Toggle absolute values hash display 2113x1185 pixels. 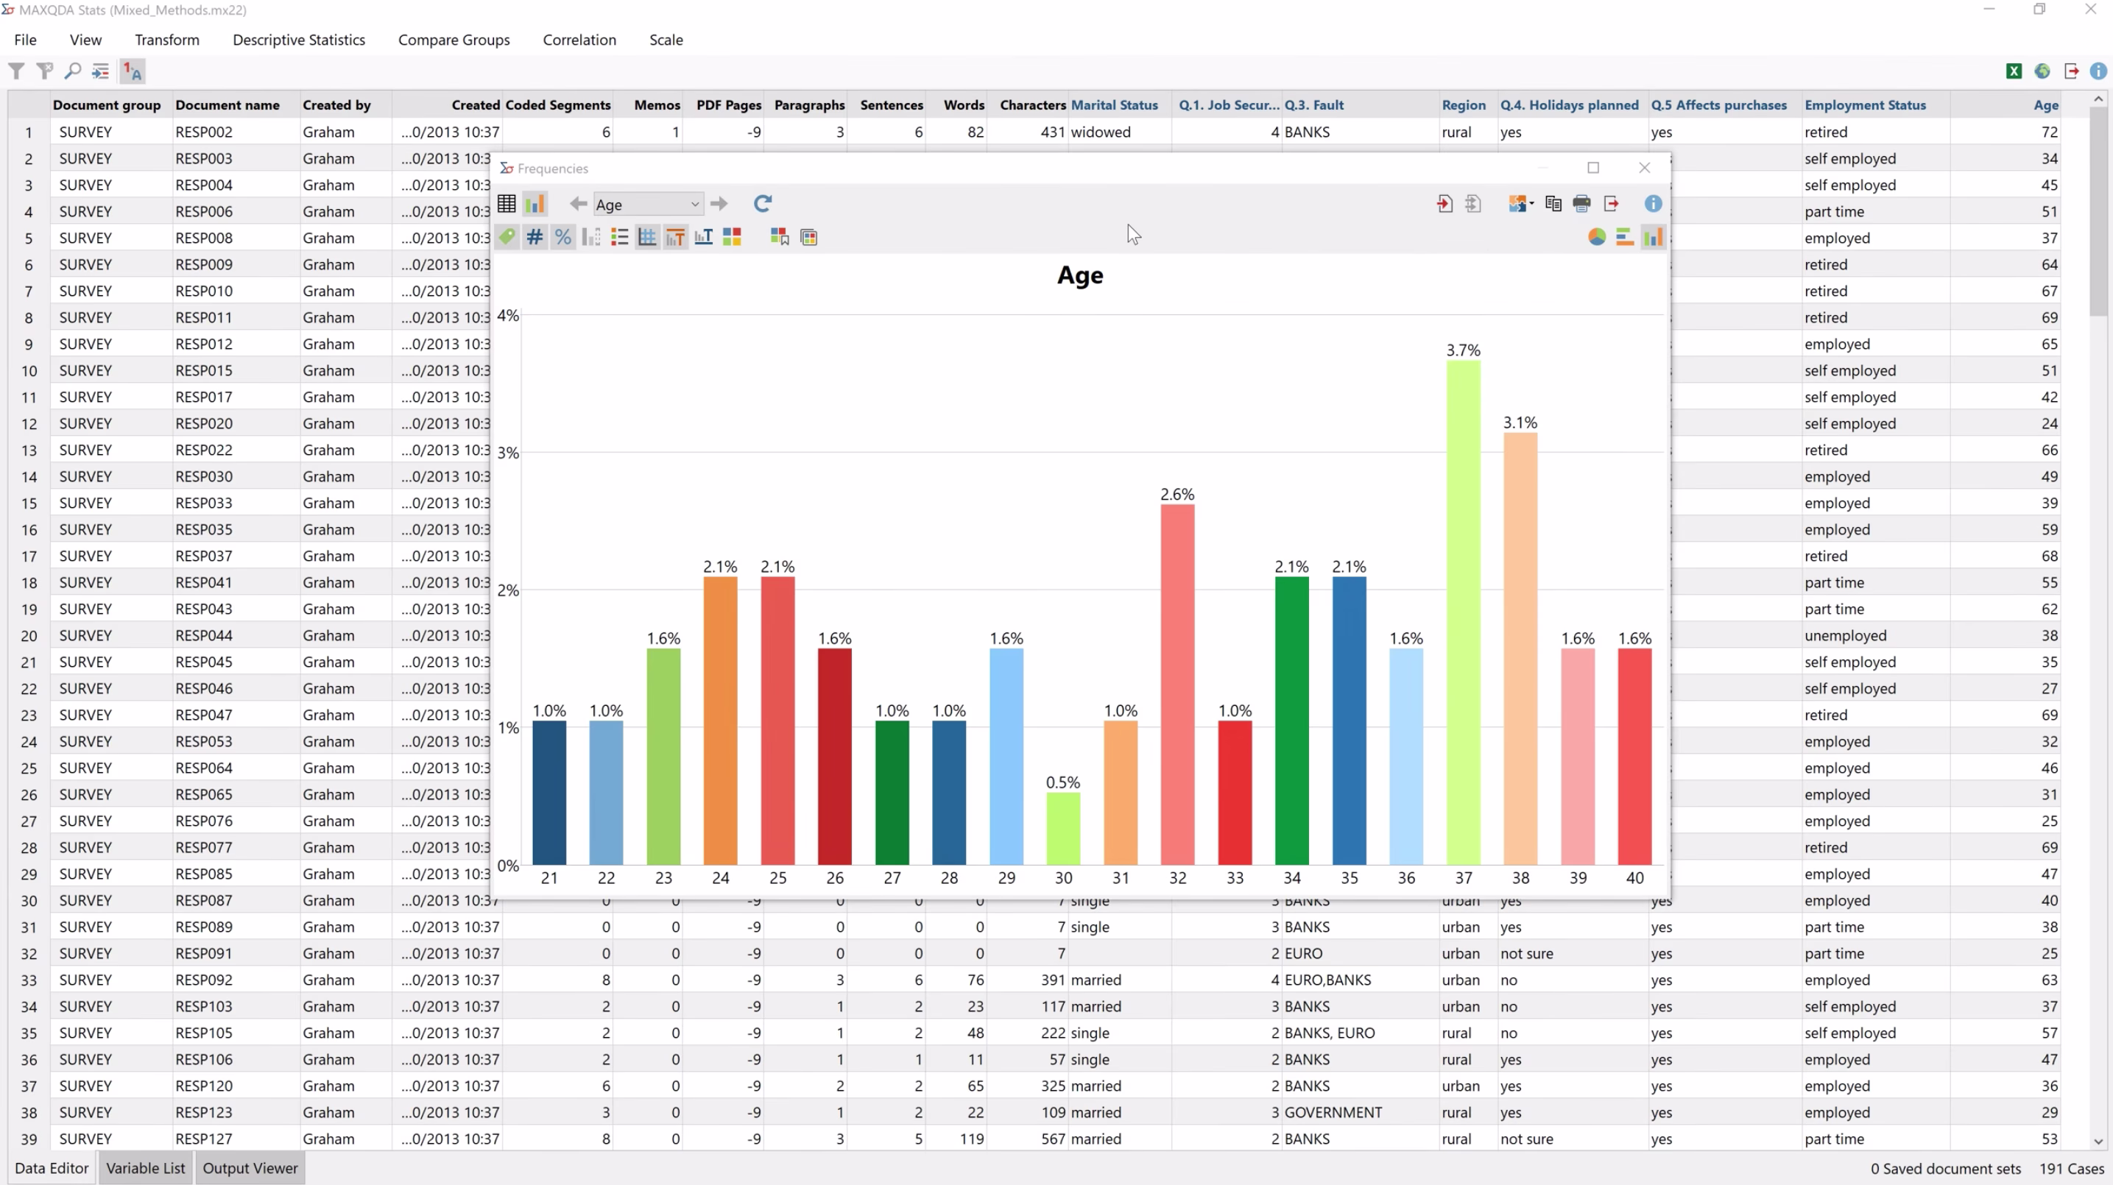[x=535, y=238]
